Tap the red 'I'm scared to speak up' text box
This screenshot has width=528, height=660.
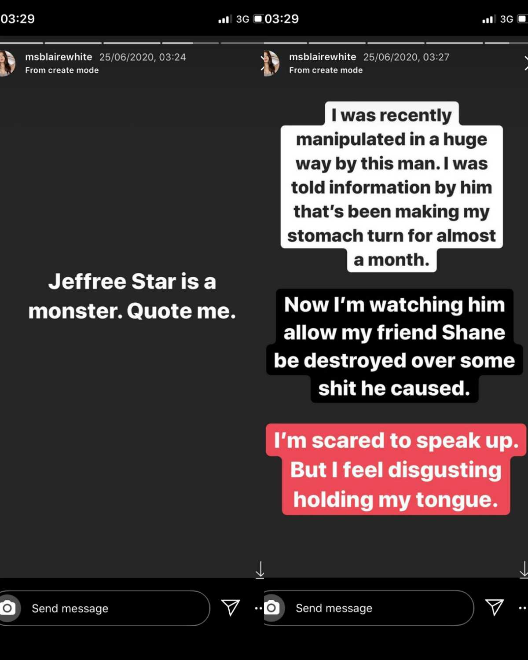pyautogui.click(x=396, y=469)
